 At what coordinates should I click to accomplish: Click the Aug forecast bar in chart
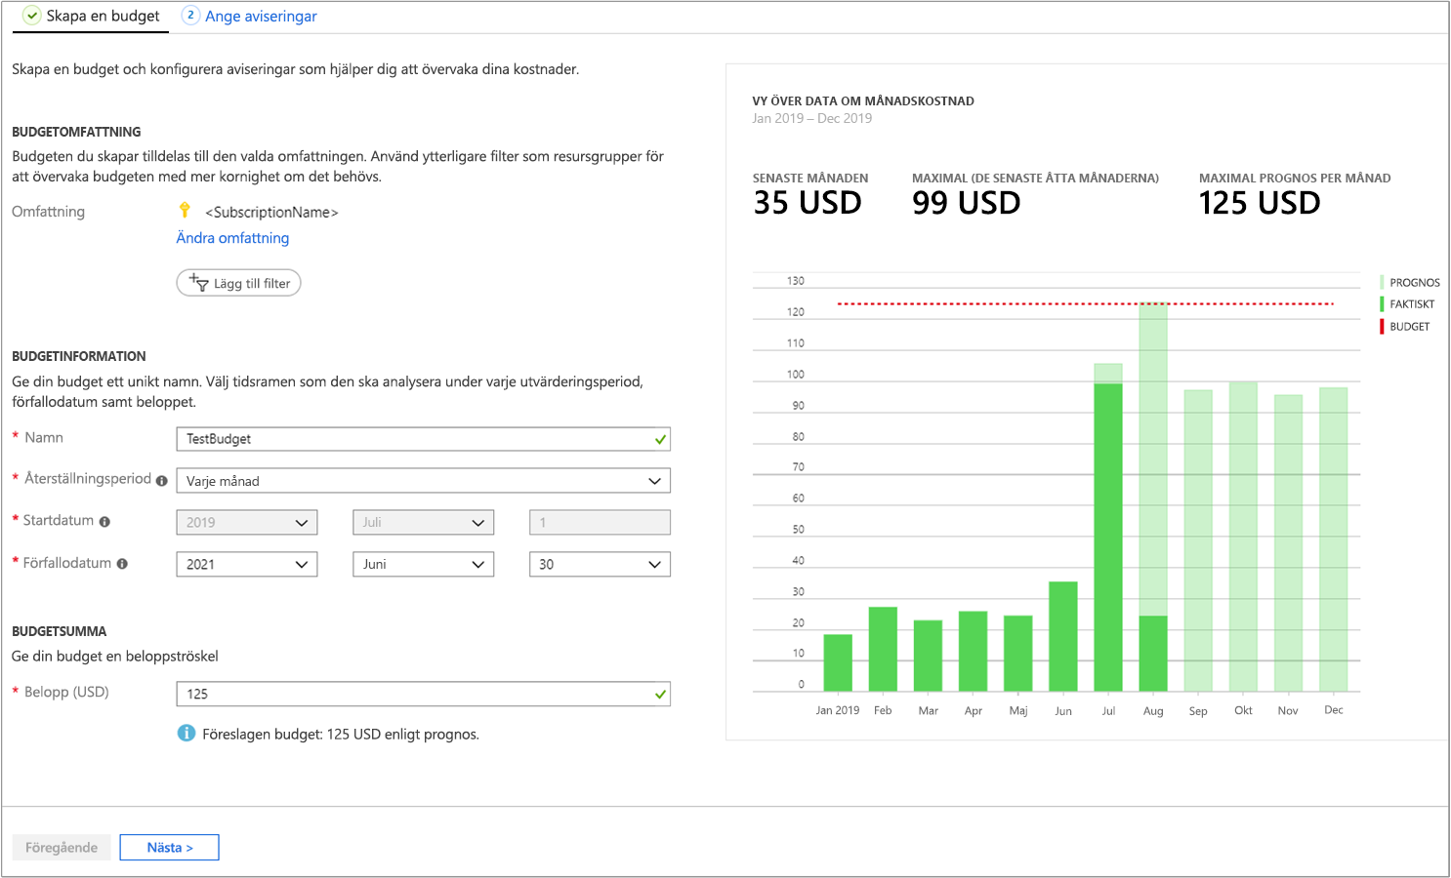1153,459
